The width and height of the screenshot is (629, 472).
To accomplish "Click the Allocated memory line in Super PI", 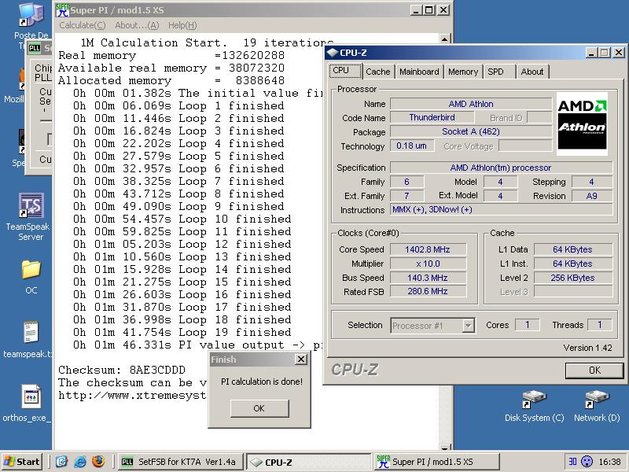I will coord(171,80).
